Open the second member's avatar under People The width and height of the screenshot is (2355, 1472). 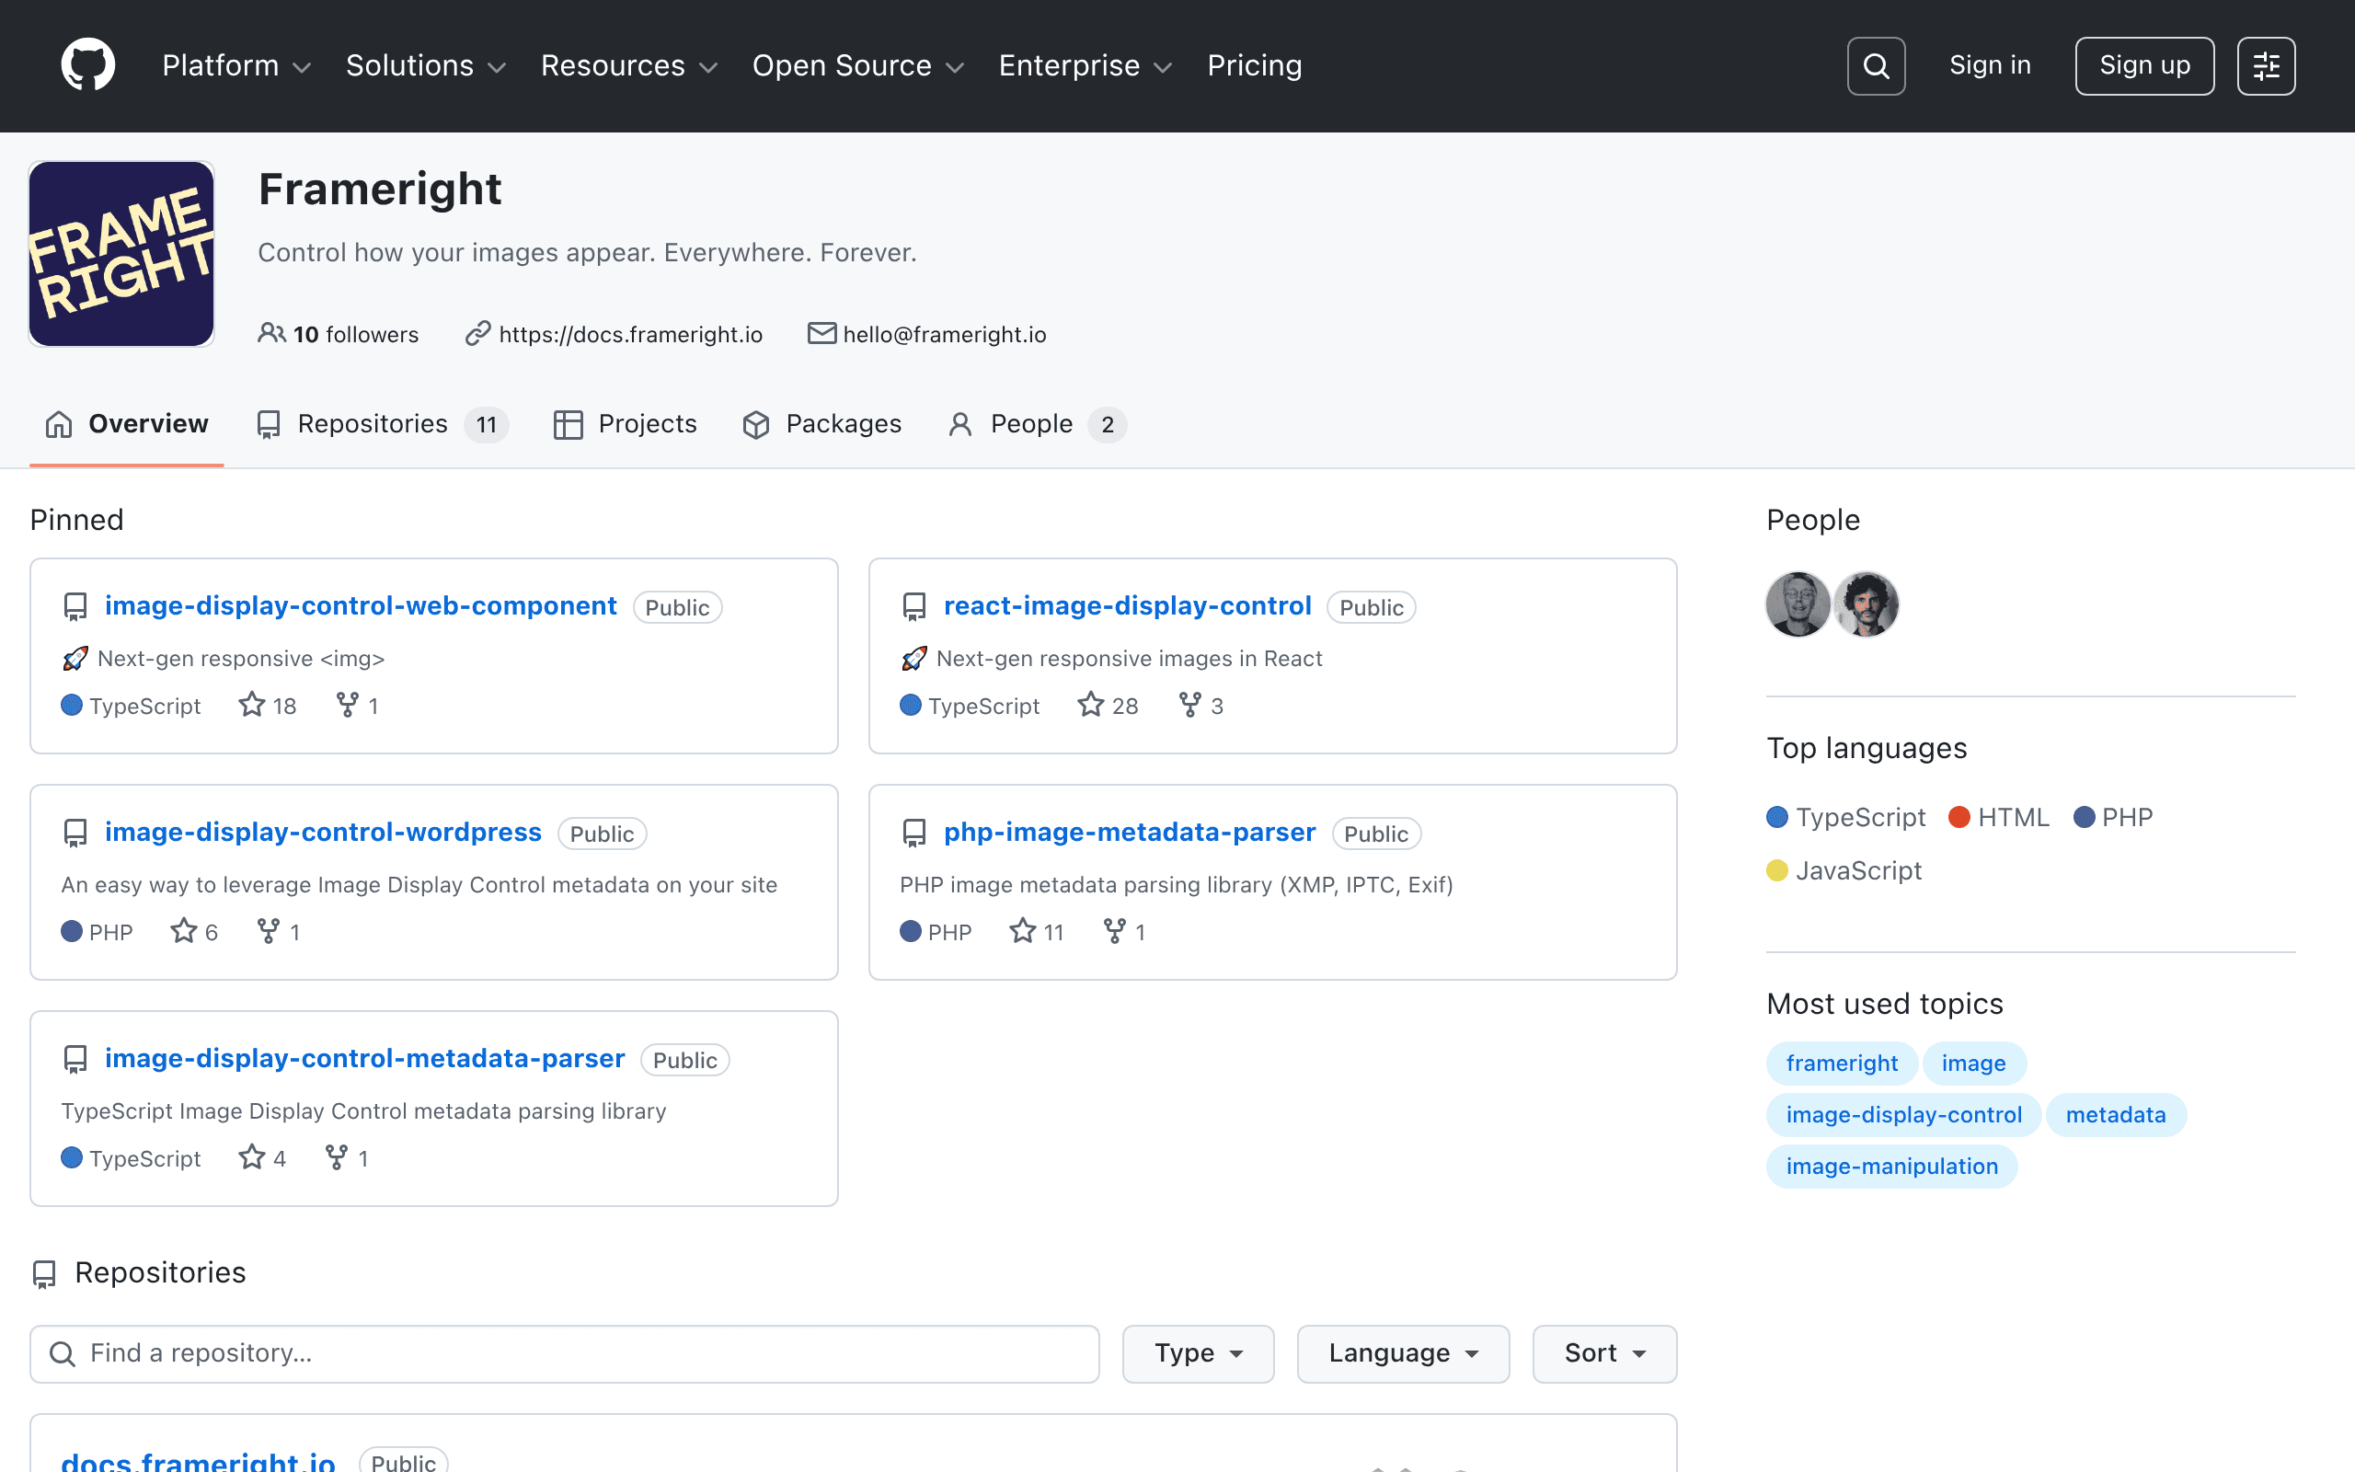1866,604
